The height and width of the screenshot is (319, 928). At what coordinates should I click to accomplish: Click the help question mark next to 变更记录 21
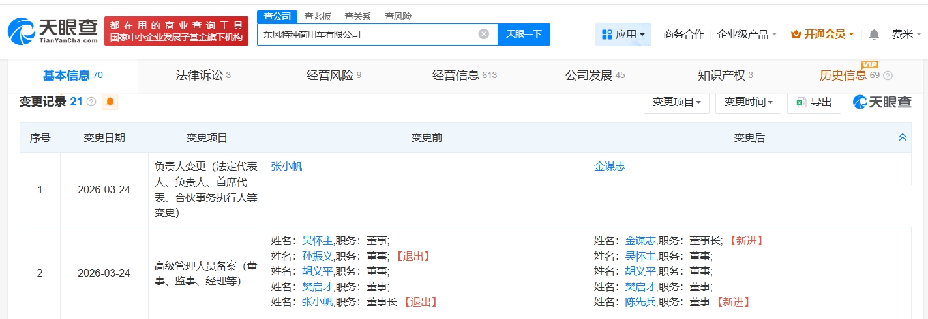click(91, 102)
